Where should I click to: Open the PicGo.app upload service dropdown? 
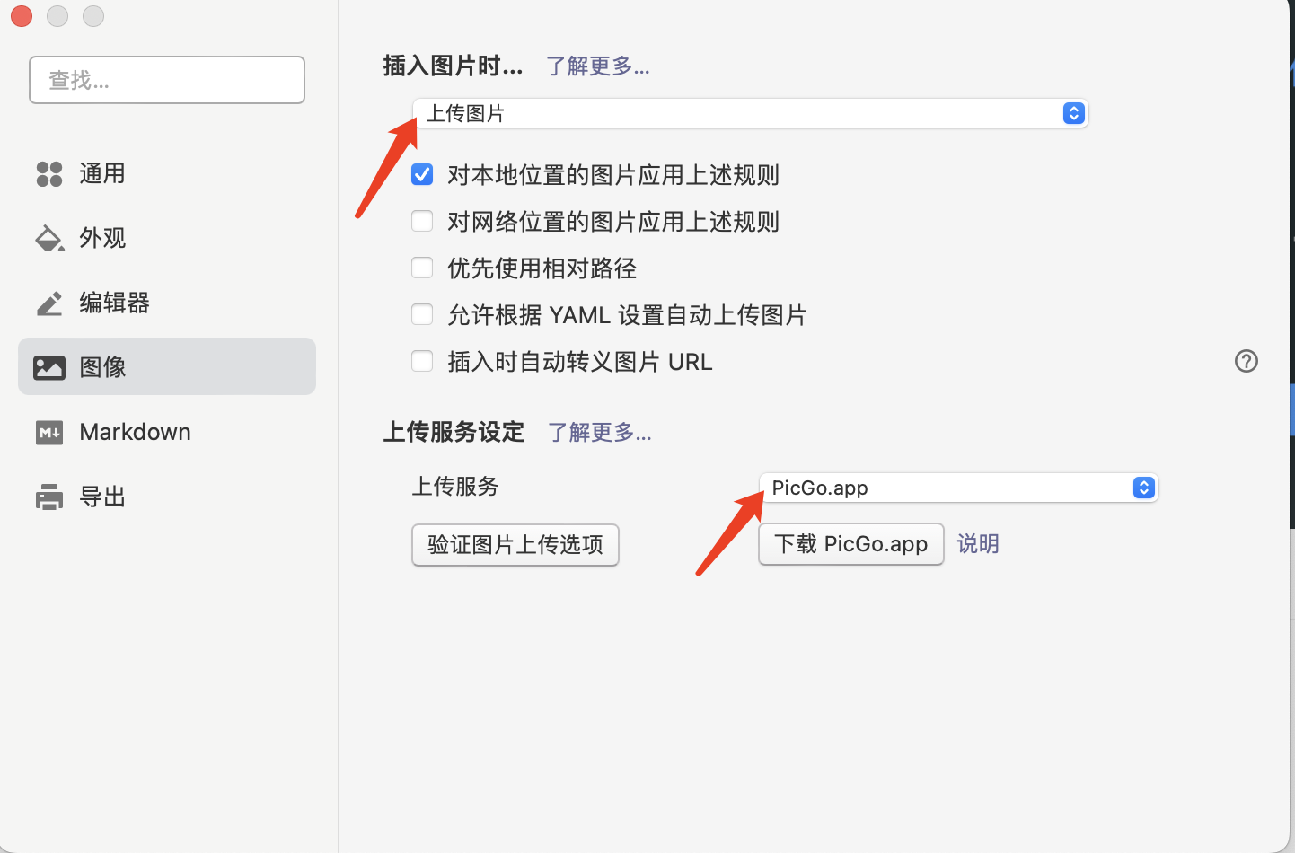pyautogui.click(x=958, y=488)
